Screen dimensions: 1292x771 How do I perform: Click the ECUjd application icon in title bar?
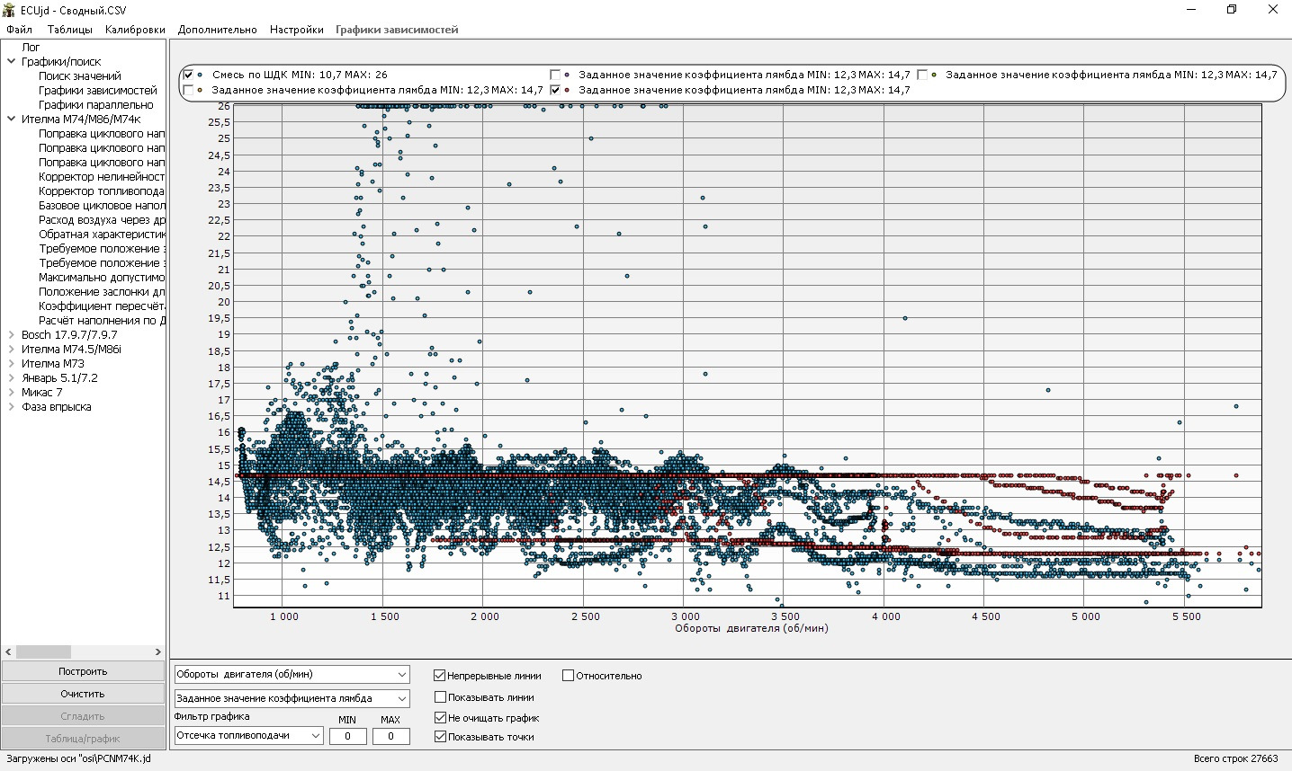(x=9, y=10)
